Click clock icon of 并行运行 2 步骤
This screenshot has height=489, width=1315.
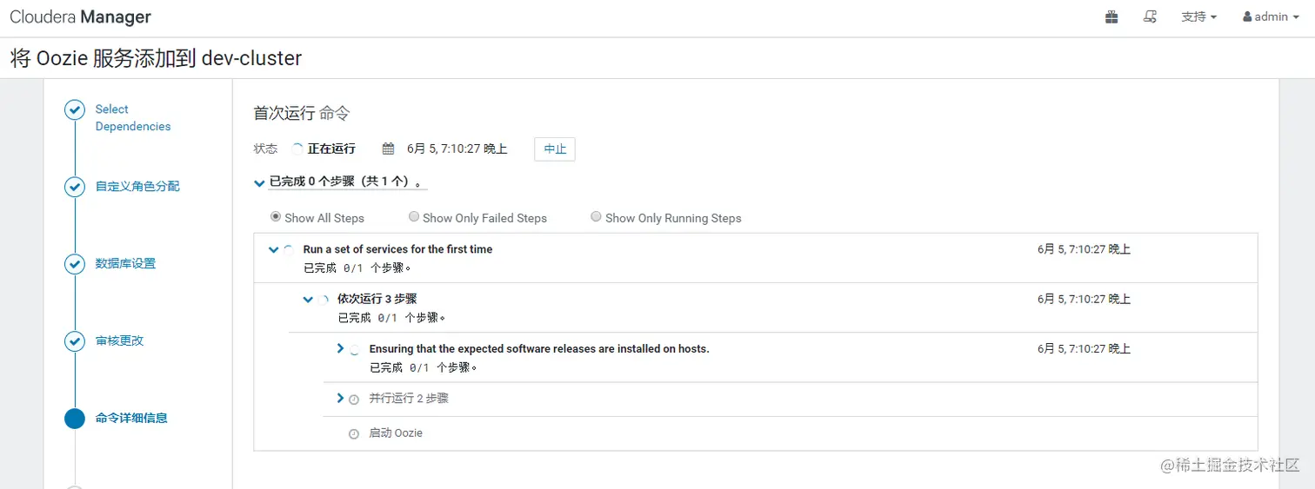tap(354, 400)
